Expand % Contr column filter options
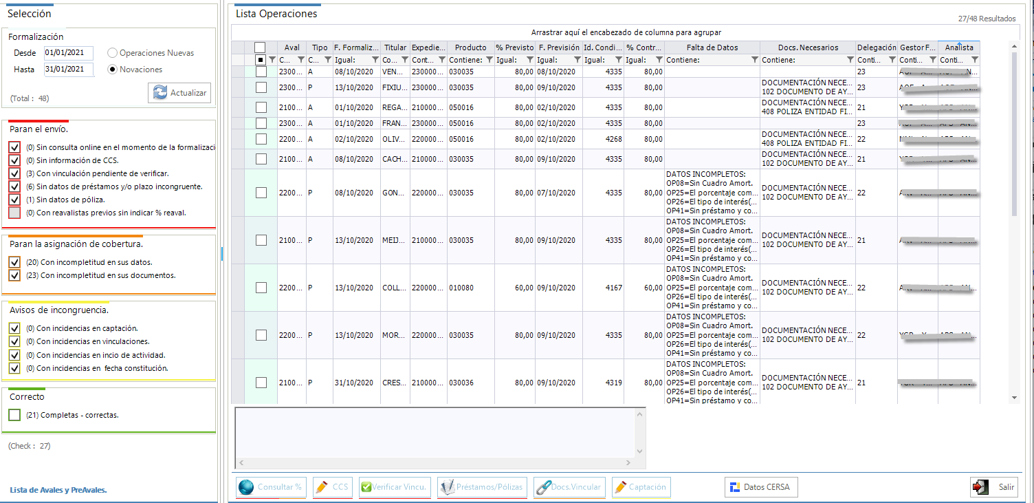The width and height of the screenshot is (1034, 503). (x=659, y=60)
